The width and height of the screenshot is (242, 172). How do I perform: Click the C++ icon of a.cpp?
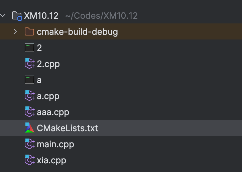(30, 96)
